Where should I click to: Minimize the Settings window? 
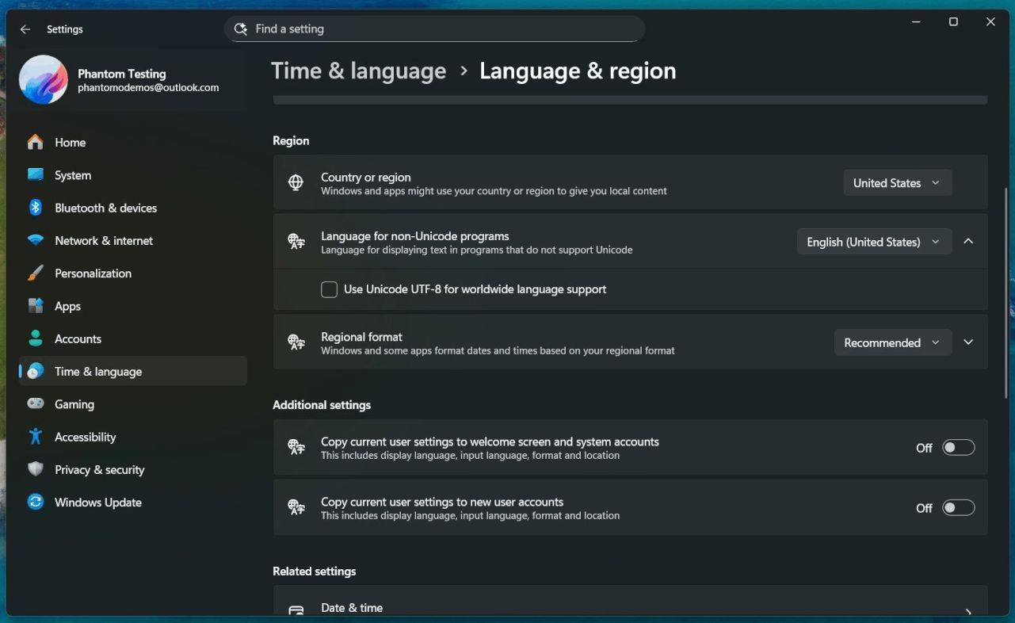[917, 22]
